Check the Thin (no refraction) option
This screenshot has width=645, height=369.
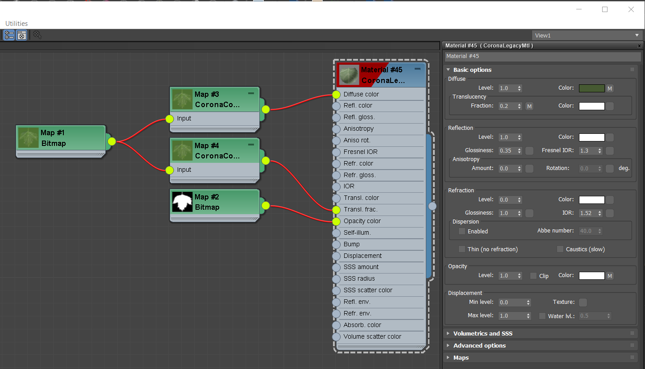pyautogui.click(x=462, y=249)
